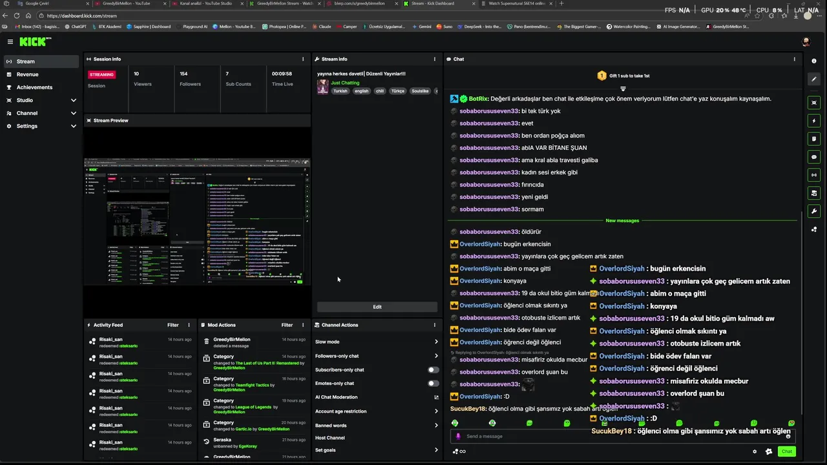Open the profile avatar menu
827x465 pixels.
(x=806, y=41)
